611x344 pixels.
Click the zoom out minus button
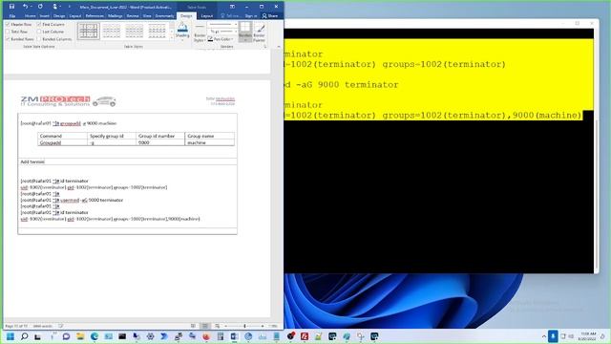225,326
